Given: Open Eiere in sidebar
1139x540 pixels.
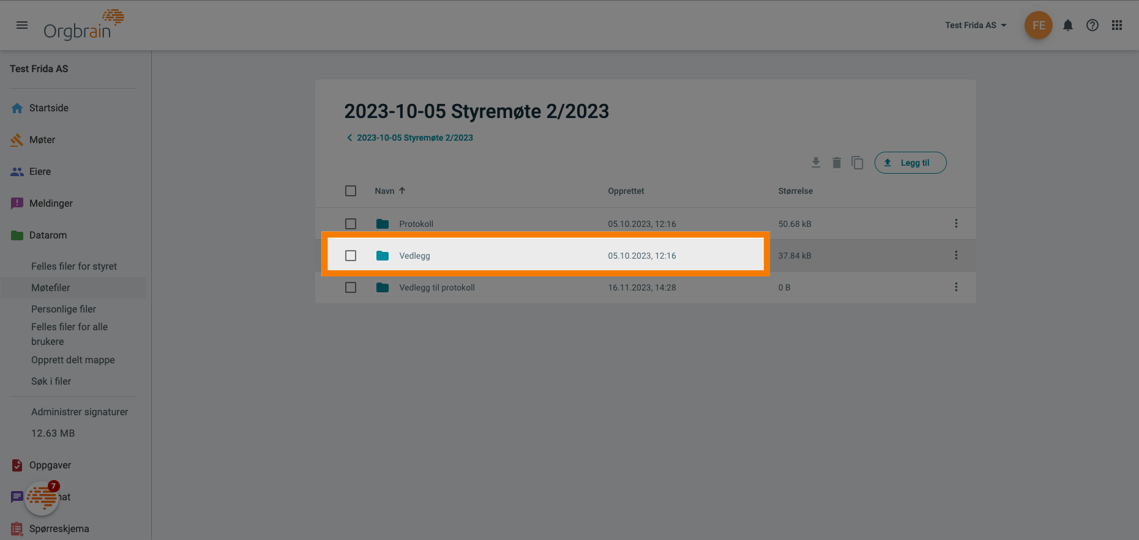Looking at the screenshot, I should (x=40, y=172).
